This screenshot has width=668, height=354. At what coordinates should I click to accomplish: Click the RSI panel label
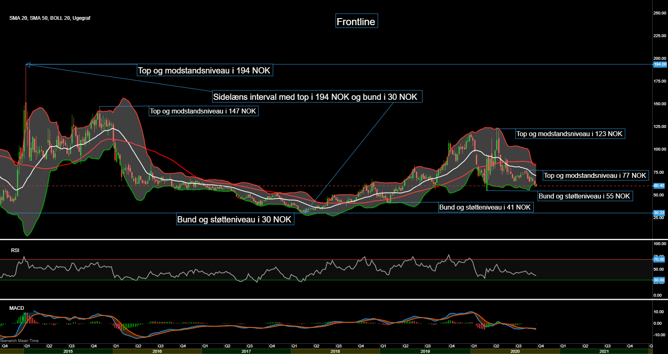click(x=15, y=250)
